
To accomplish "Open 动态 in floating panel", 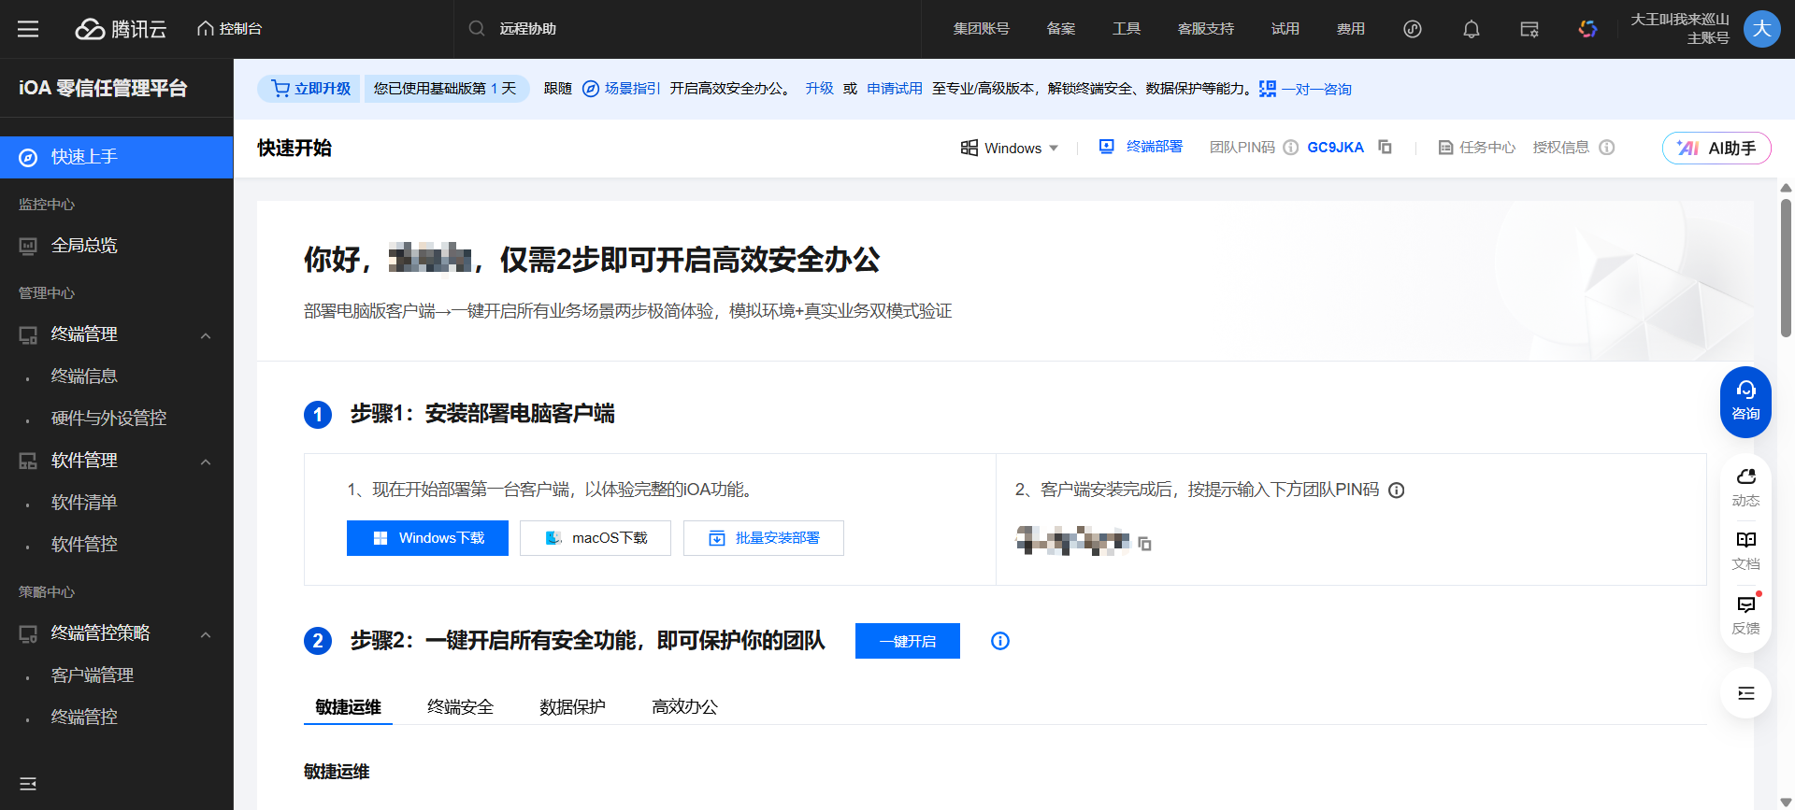I will 1745,488.
